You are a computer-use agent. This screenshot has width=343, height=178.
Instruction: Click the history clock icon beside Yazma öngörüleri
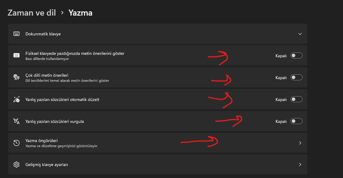(x=16, y=143)
